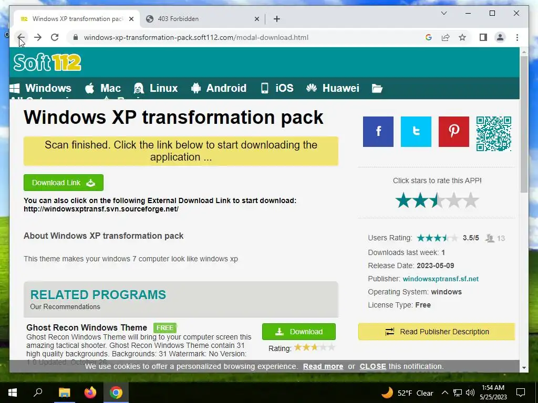This screenshot has height=403, width=538.
Task: Switch to the 403 Forbidden tab
Action: (202, 19)
